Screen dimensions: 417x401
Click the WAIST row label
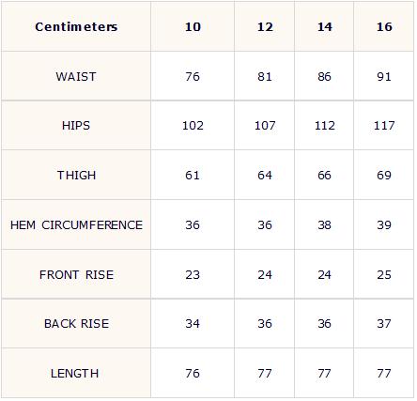(x=76, y=76)
